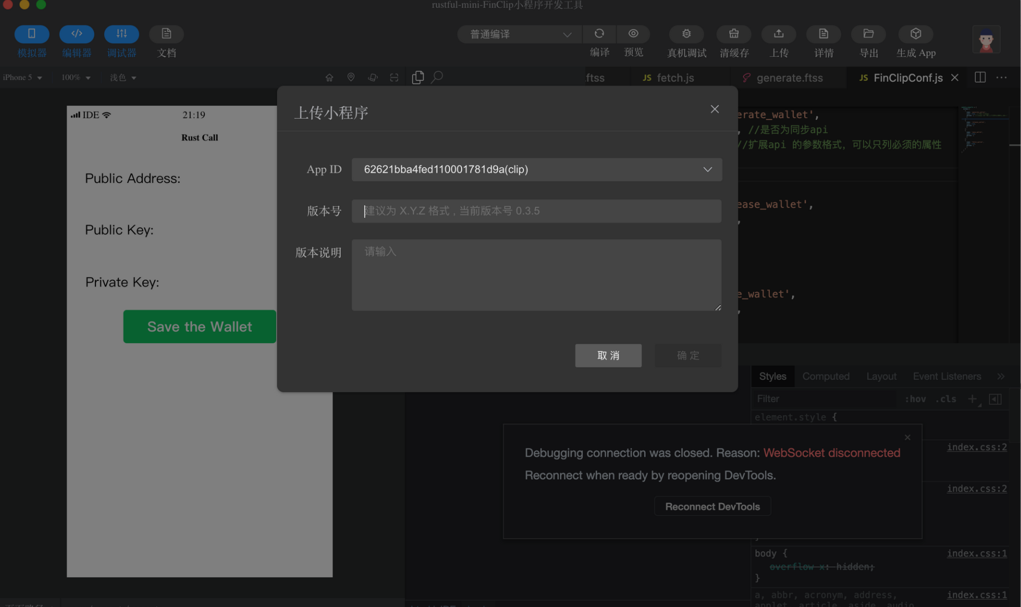
Task: Start real device debugging (真机调试)
Action: [x=687, y=34]
